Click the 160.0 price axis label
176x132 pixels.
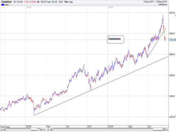pos(172,75)
